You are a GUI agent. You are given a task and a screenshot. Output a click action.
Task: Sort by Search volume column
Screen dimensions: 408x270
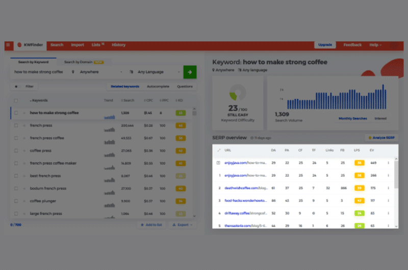(127, 100)
